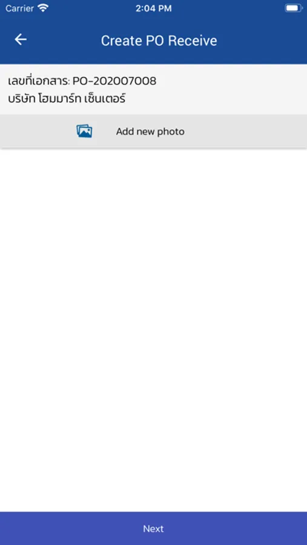This screenshot has width=307, height=545.
Task: Click the เลขที่เอกสาร label
Action: 39,81
